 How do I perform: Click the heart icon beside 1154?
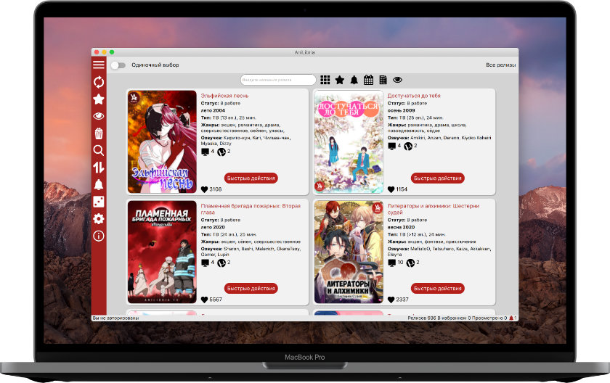391,189
